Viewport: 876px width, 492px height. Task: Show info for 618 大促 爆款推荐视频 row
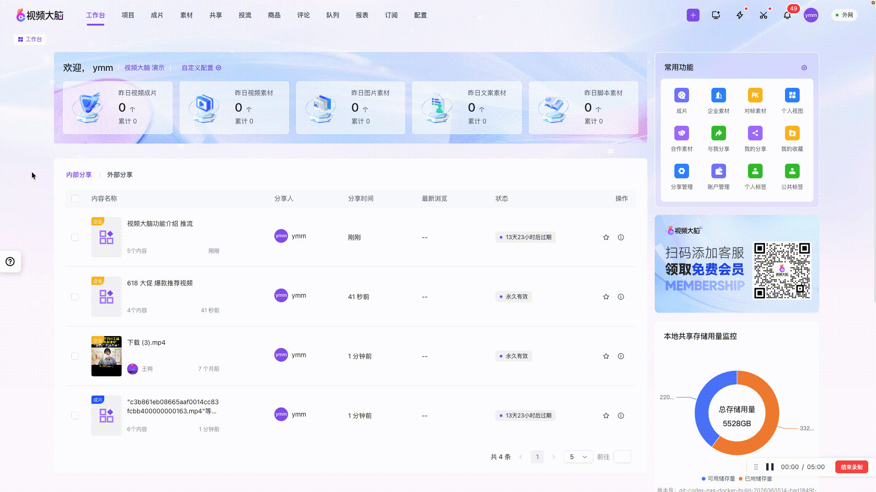(x=621, y=297)
